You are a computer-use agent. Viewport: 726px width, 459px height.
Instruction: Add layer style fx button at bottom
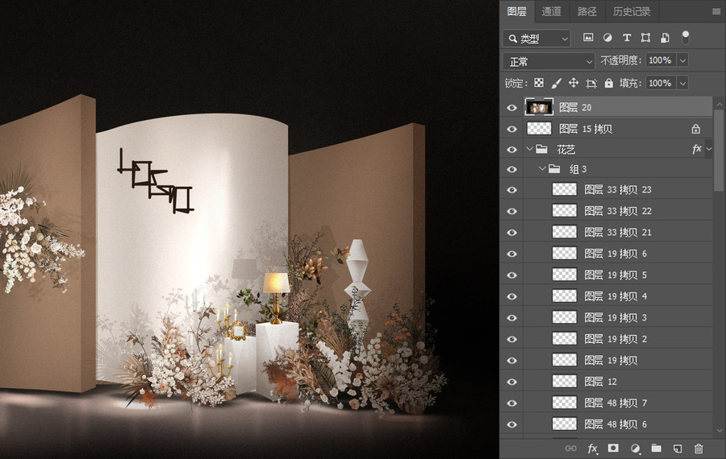click(592, 448)
